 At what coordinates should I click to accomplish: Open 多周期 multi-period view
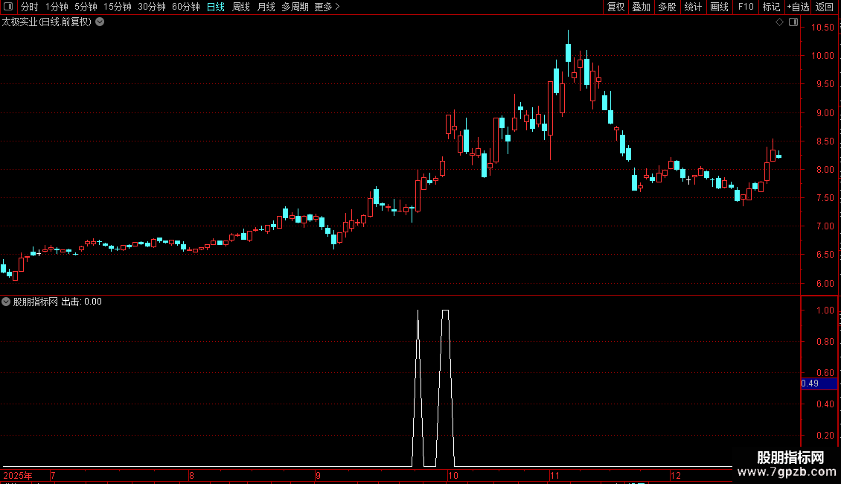[x=295, y=7]
